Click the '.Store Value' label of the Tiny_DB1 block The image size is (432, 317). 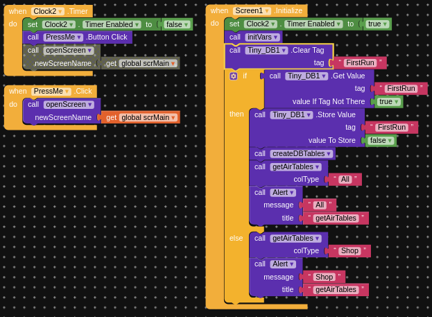336,115
